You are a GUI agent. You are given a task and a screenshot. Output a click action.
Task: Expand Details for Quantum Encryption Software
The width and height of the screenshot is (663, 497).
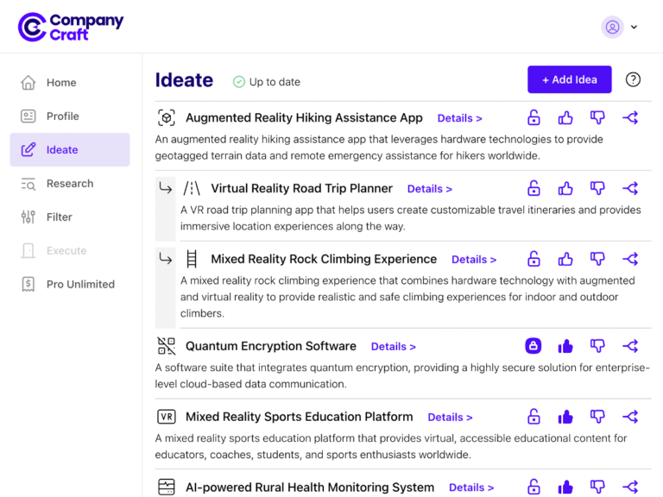[393, 347]
